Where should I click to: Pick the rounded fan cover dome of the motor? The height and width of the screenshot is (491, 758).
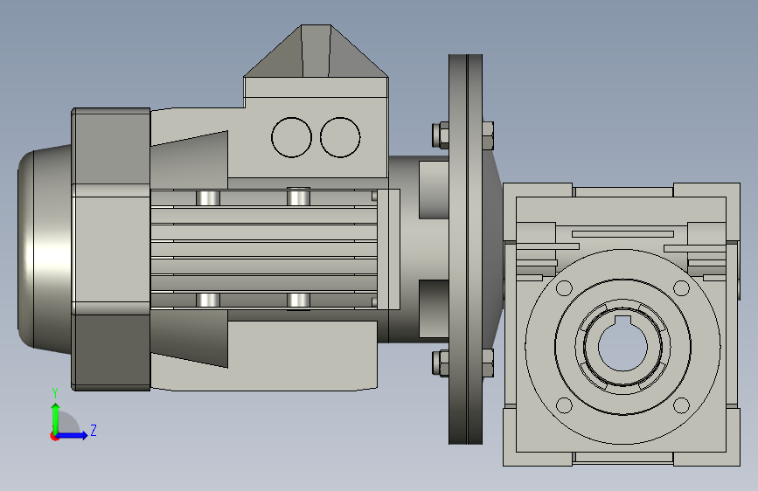coord(45,248)
